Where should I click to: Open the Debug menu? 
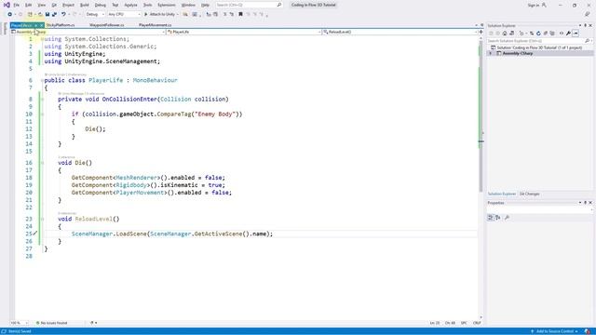pos(101,5)
